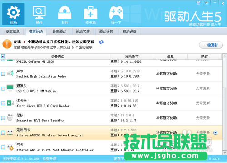Click the 更新：16.2.11.7 version text
This screenshot has width=227, height=163.
(x=123, y=121)
